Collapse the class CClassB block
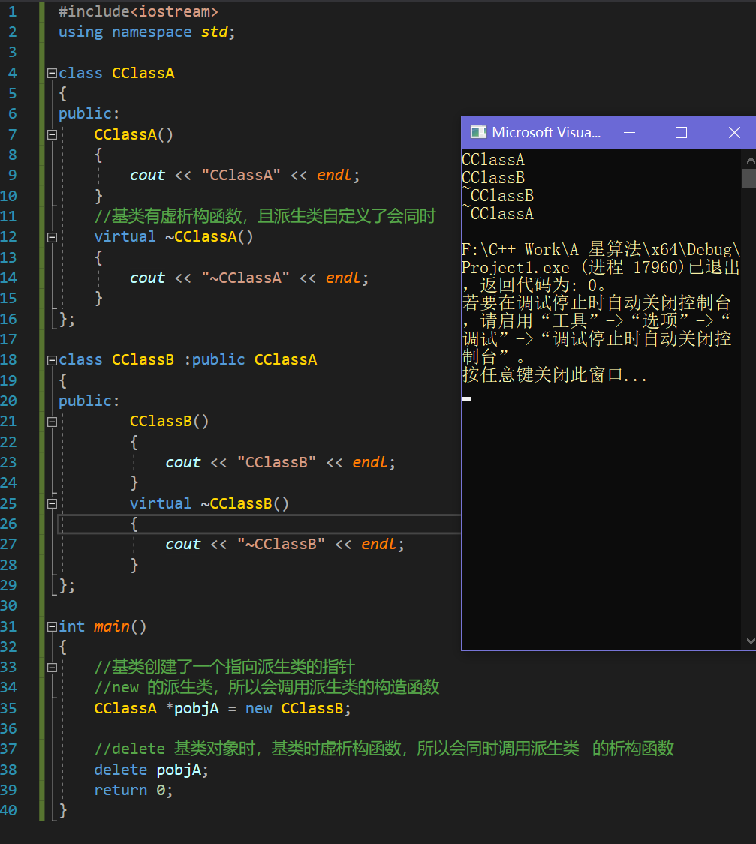 (53, 360)
